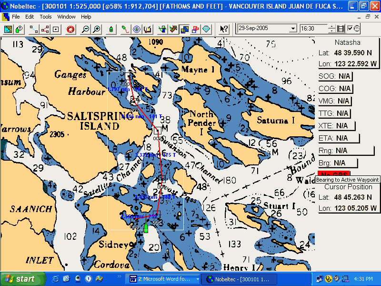Expand the 29-Sep-2005 date dropdown
Screen dimensions: 381x286
tap(293, 29)
